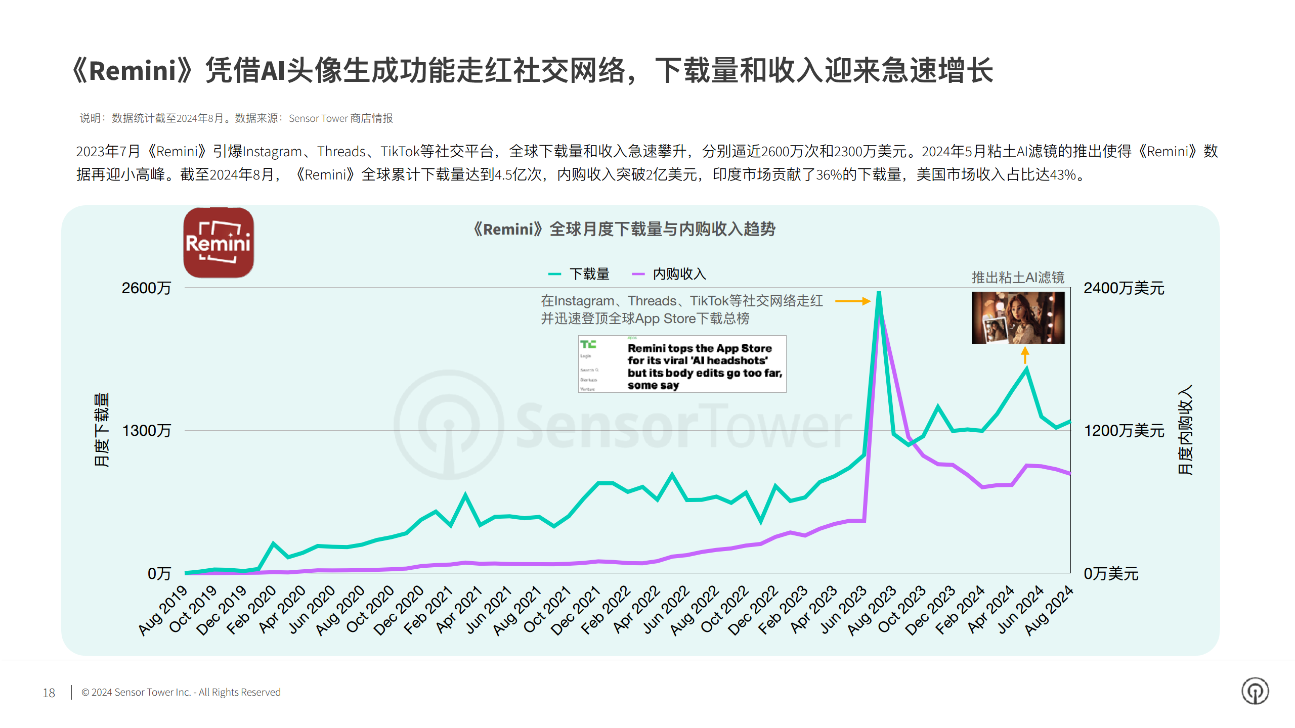Click the 内购收入 legend label
The image size is (1295, 728).
tap(679, 274)
